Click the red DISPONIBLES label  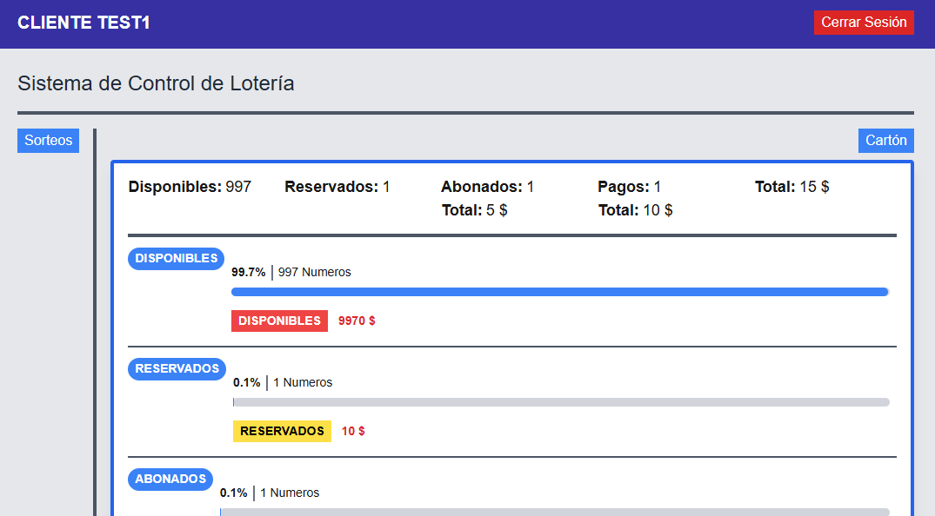pyautogui.click(x=279, y=321)
